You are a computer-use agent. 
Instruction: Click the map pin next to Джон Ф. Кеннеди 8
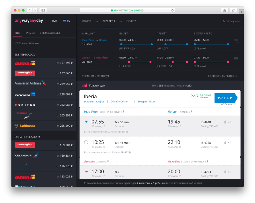point(208,162)
